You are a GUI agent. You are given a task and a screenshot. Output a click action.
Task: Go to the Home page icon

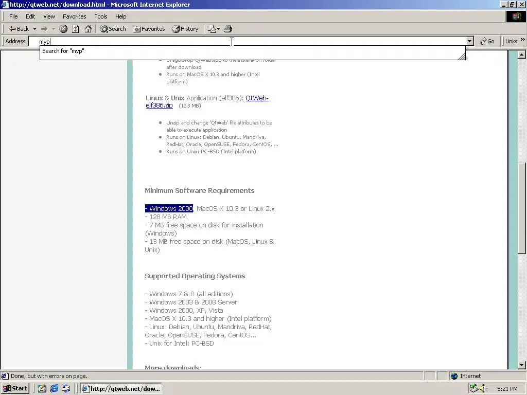click(x=88, y=29)
